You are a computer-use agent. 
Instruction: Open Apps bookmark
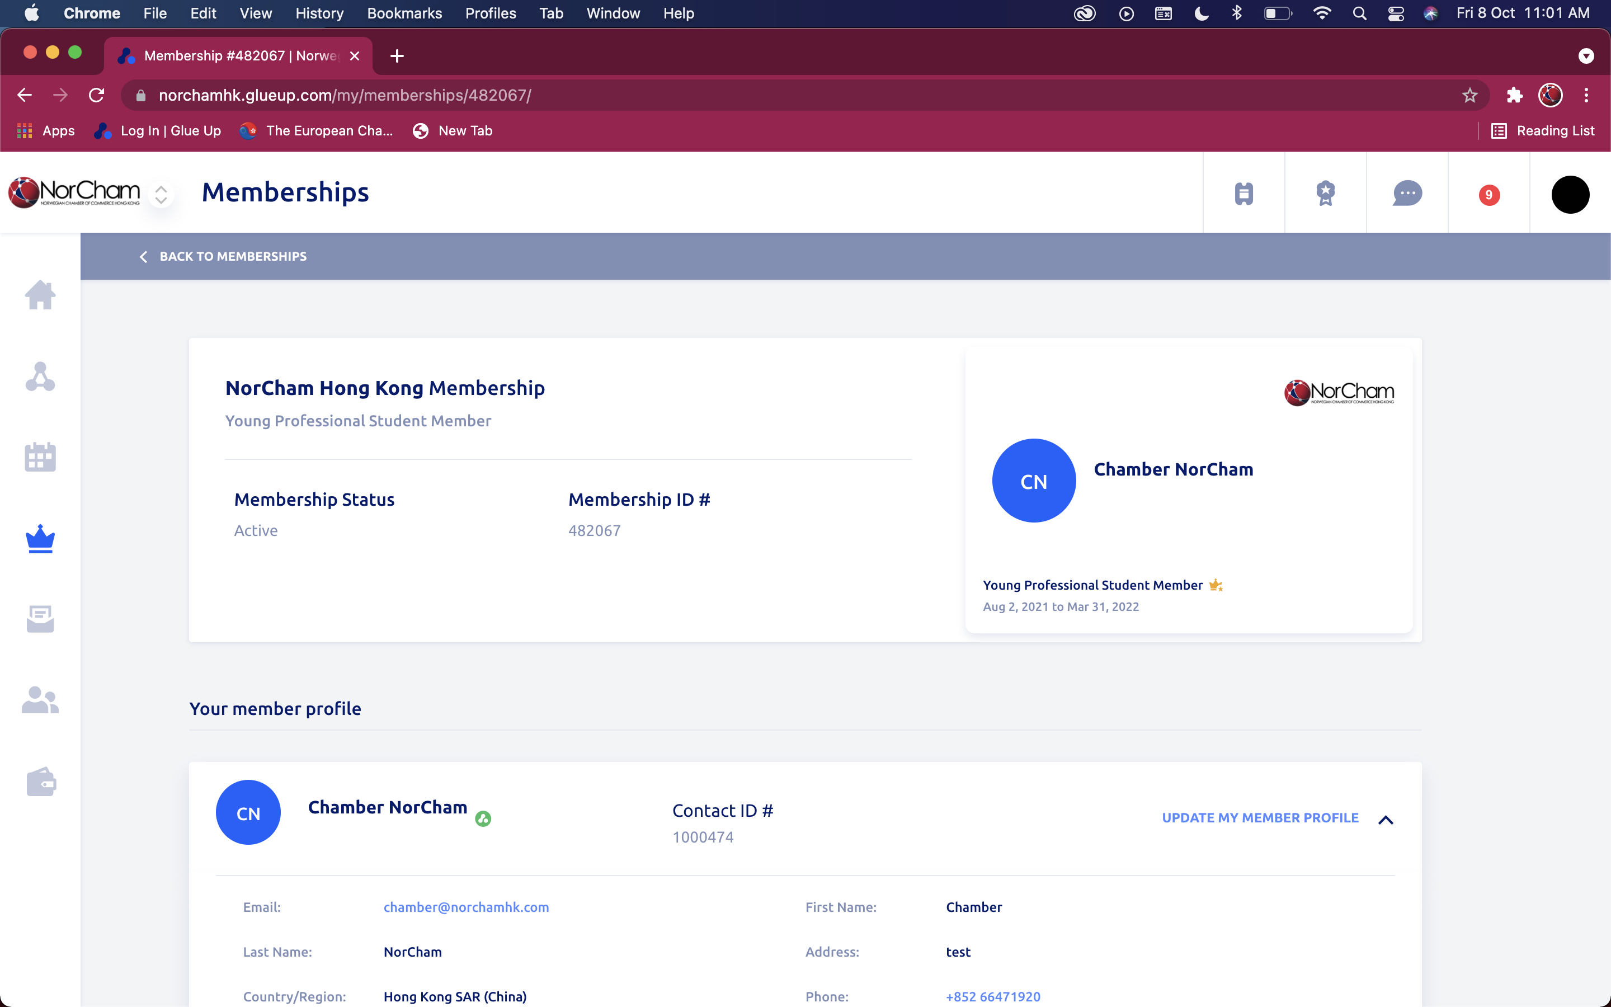[x=45, y=130]
